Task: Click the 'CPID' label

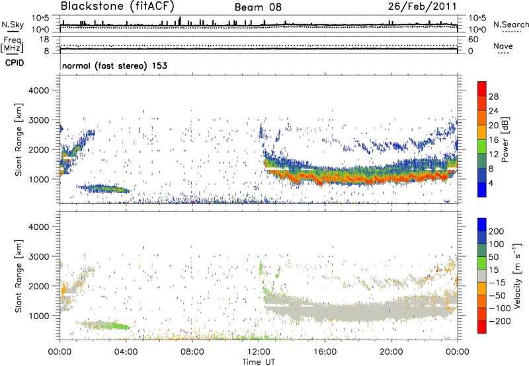Action: 15,63
